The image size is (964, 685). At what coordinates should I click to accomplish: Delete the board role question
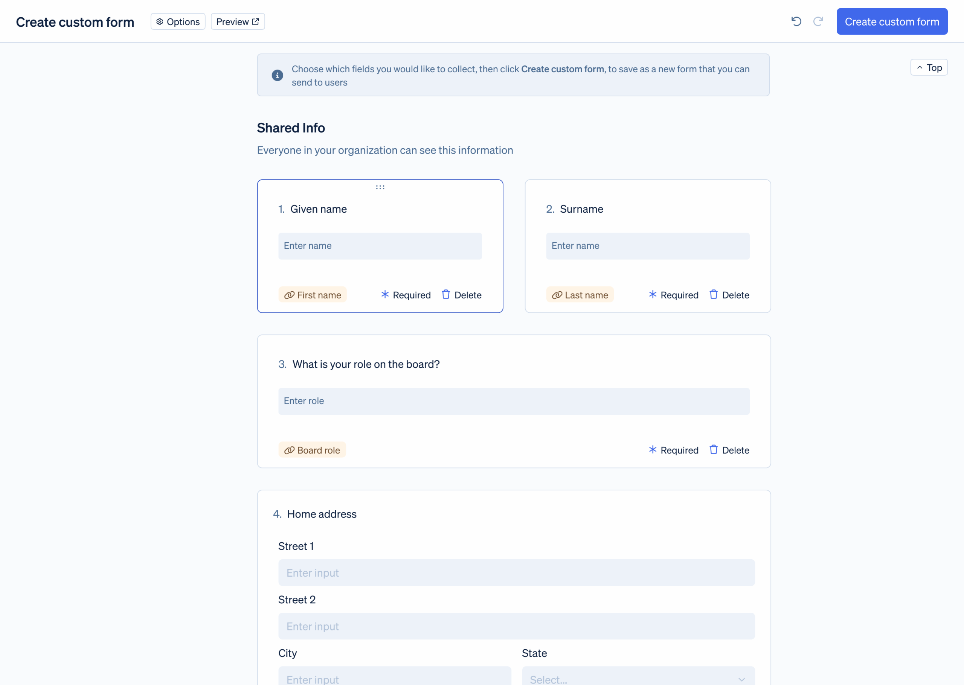point(729,450)
